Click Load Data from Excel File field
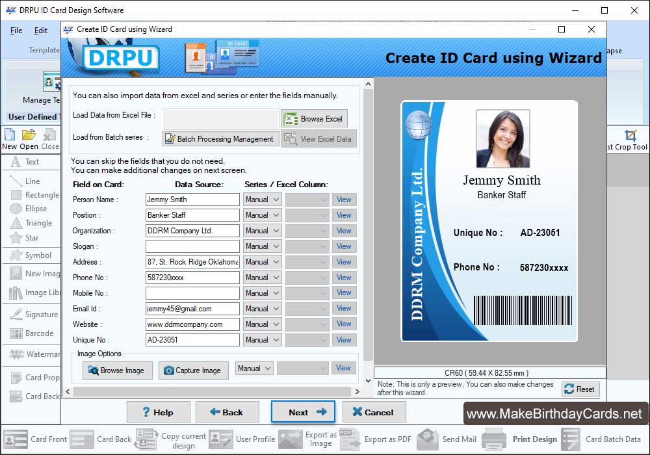 click(x=222, y=119)
